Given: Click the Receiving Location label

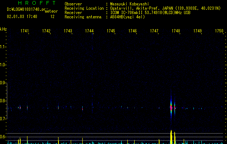Looking at the screenshot, I should coord(84,8).
